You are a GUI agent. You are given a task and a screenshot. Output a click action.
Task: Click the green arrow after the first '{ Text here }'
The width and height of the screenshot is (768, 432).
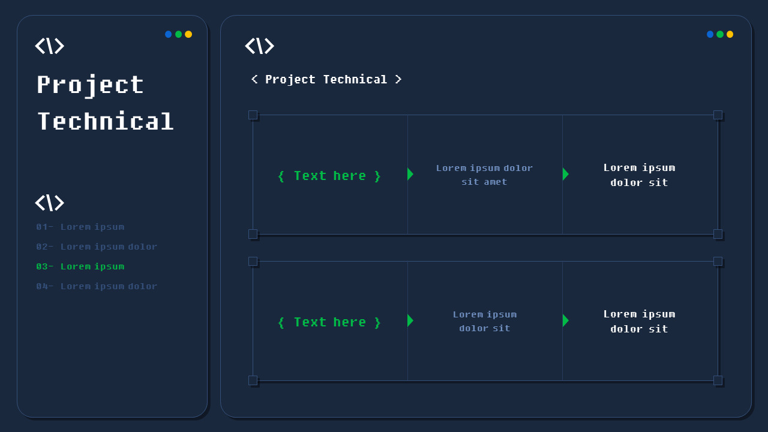(410, 174)
